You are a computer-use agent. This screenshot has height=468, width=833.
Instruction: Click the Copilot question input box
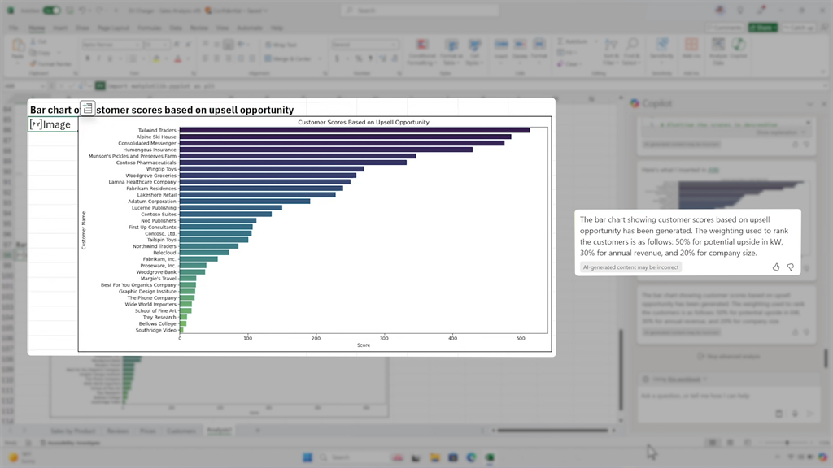pyautogui.click(x=716, y=396)
